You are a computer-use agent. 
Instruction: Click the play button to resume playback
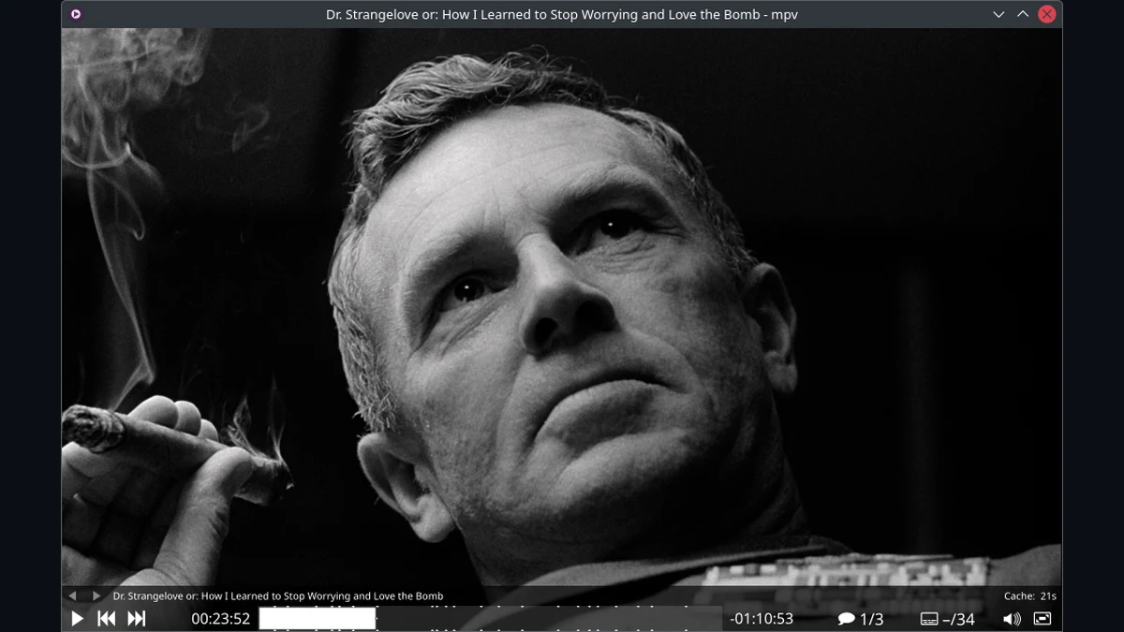pos(78,619)
